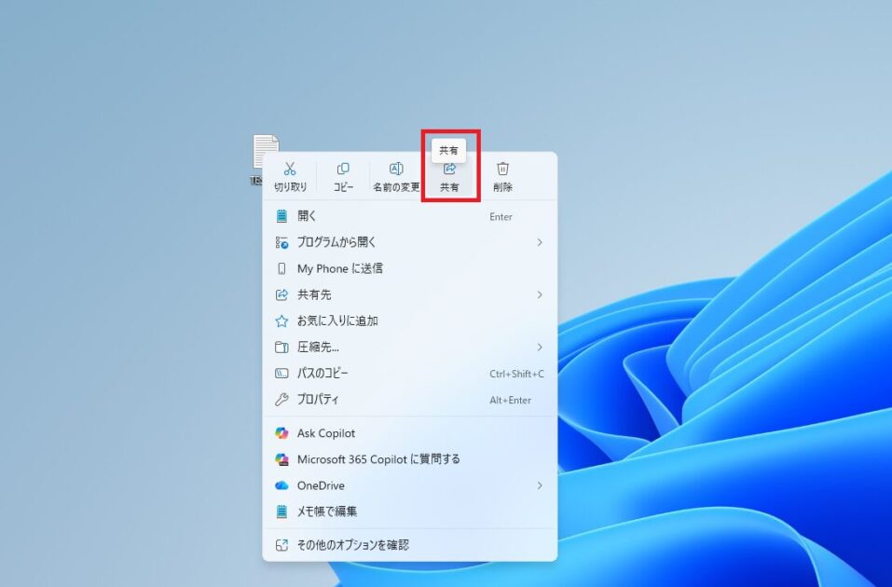Expand the プログラムから開く submenu
The height and width of the screenshot is (587, 892).
pyautogui.click(x=541, y=242)
